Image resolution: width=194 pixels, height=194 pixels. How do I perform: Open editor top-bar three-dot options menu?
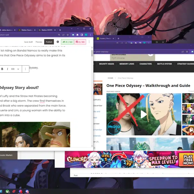pos(89,42)
